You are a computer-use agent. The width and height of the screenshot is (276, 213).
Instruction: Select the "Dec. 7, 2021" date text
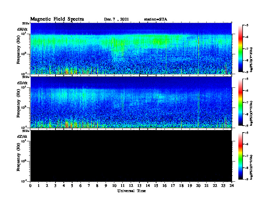point(116,19)
